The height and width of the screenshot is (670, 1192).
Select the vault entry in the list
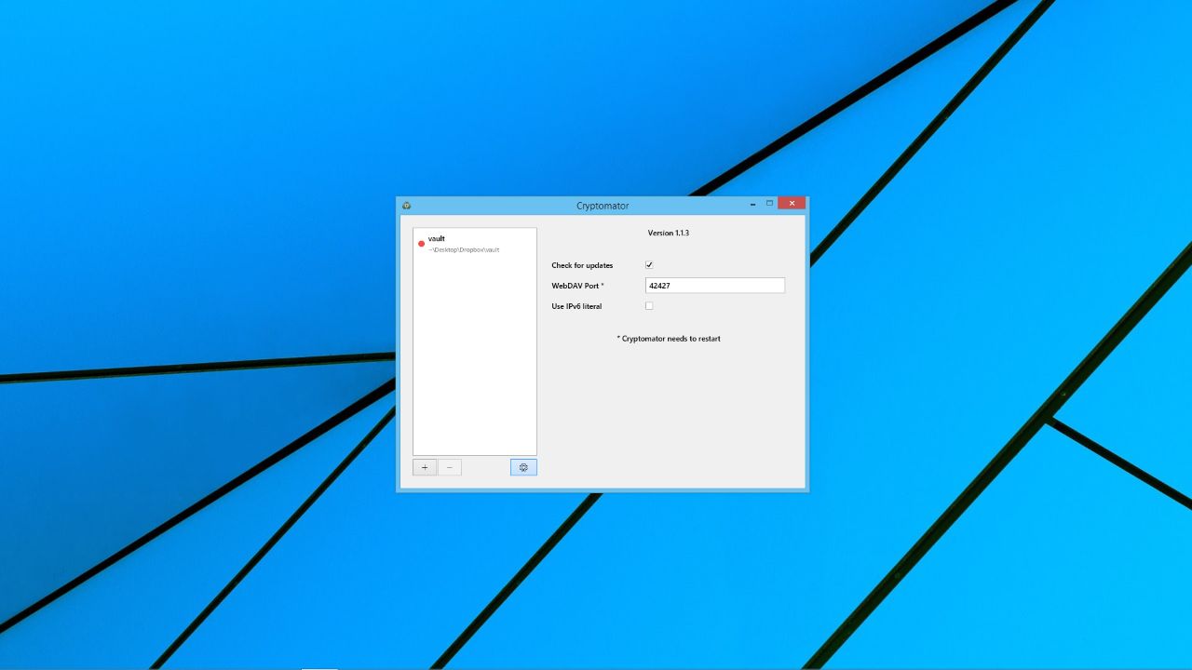[475, 244]
